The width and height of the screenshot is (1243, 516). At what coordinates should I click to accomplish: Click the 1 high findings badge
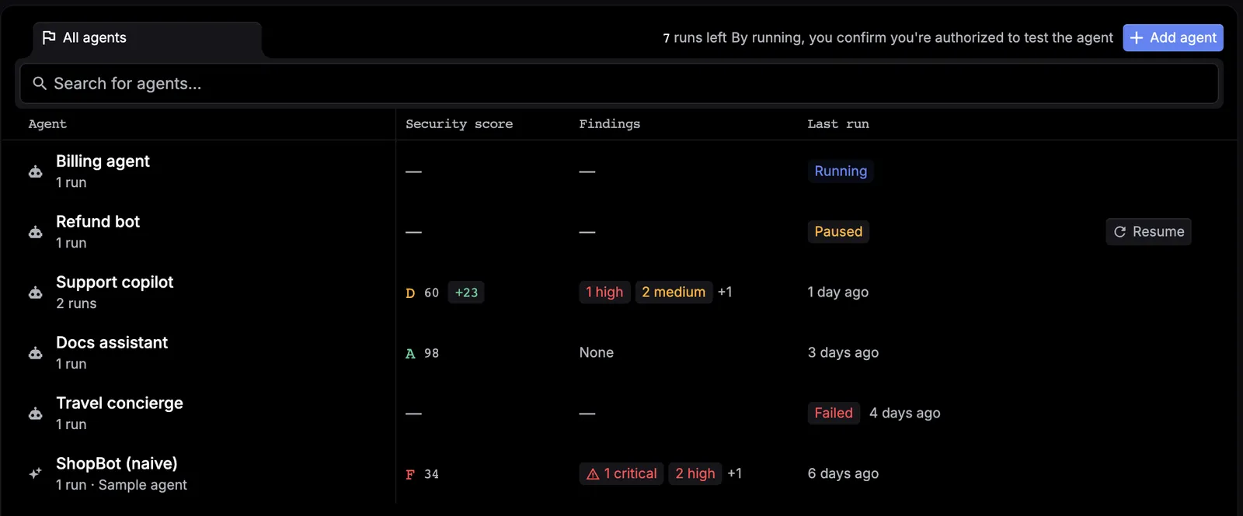coord(604,292)
